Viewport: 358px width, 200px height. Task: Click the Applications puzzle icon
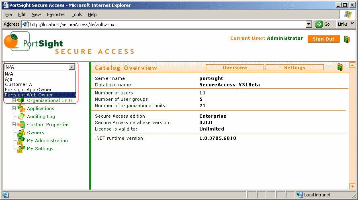coord(21,108)
